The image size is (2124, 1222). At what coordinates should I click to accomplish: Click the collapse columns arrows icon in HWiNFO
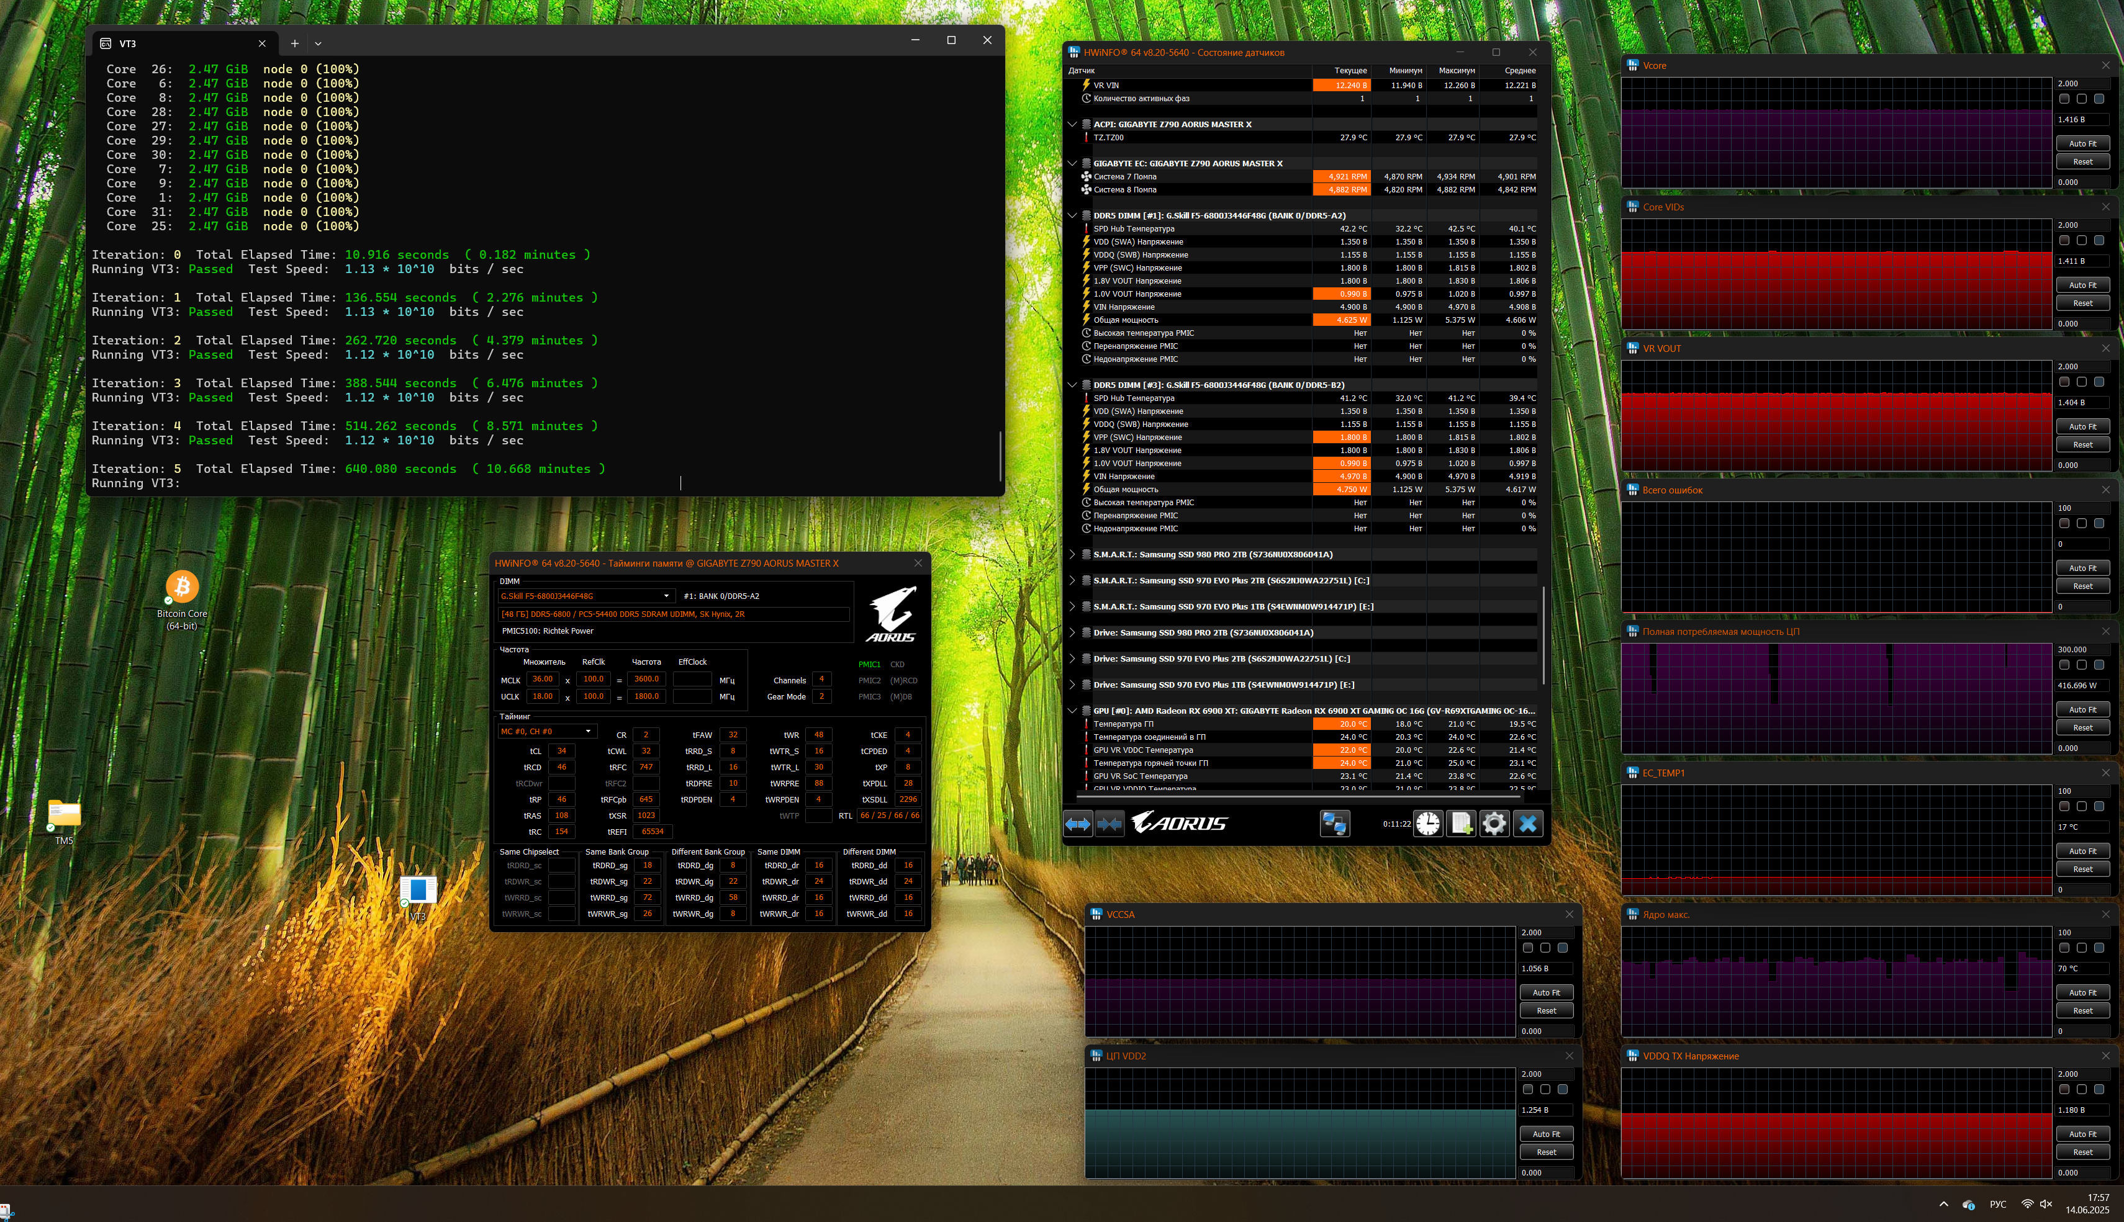click(1109, 824)
